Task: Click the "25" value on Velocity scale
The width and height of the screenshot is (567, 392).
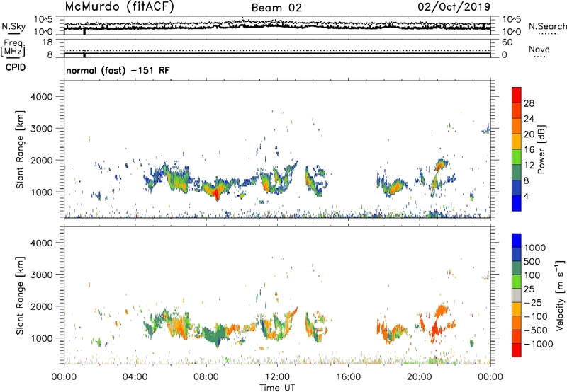Action: 529,289
